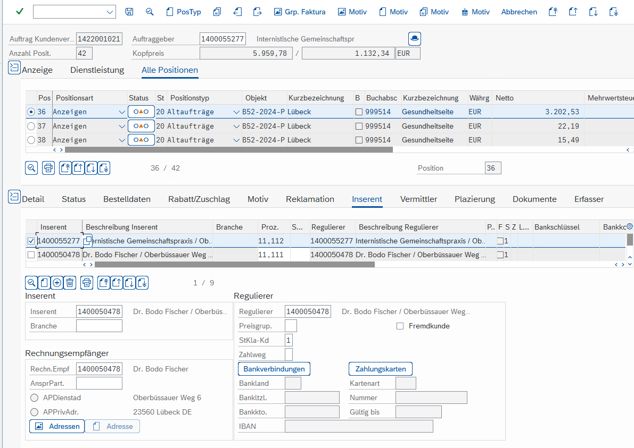Viewport: 634px width, 448px height.
Task: Toggle checkbox B in row 36
Action: [359, 112]
